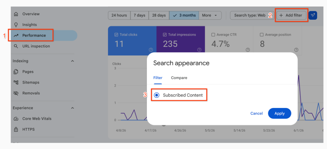Screen dimensions: 327x149
Task: Click help icon on Average position card
Action: point(296,50)
